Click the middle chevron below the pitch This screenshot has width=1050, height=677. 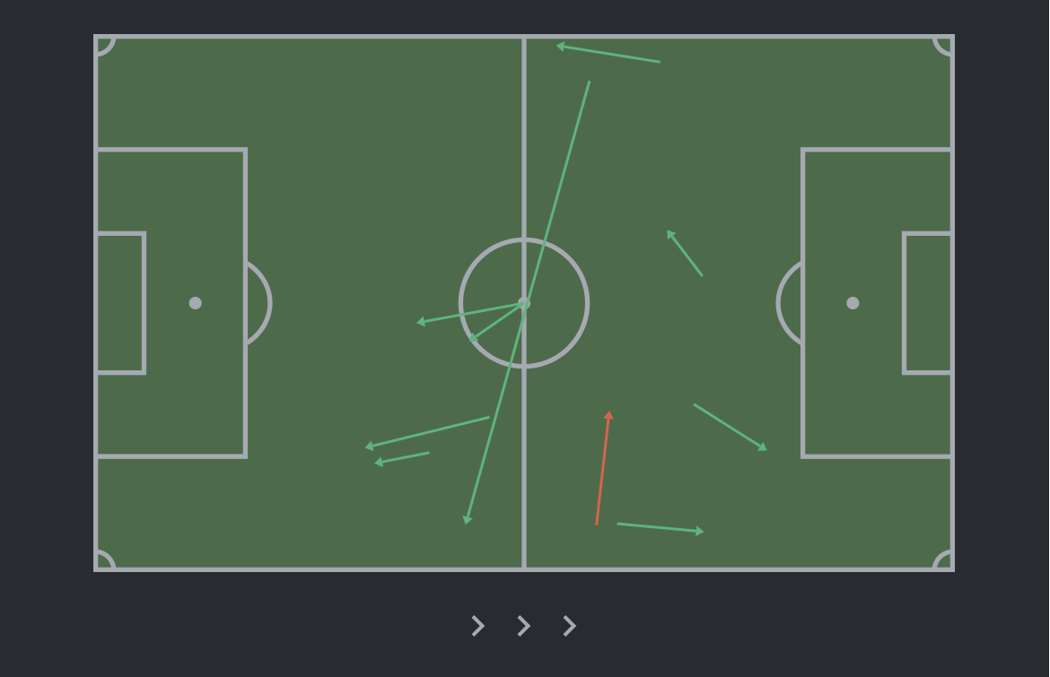(523, 626)
